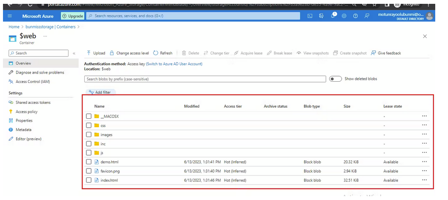Open portal settings gear

pos(344,16)
